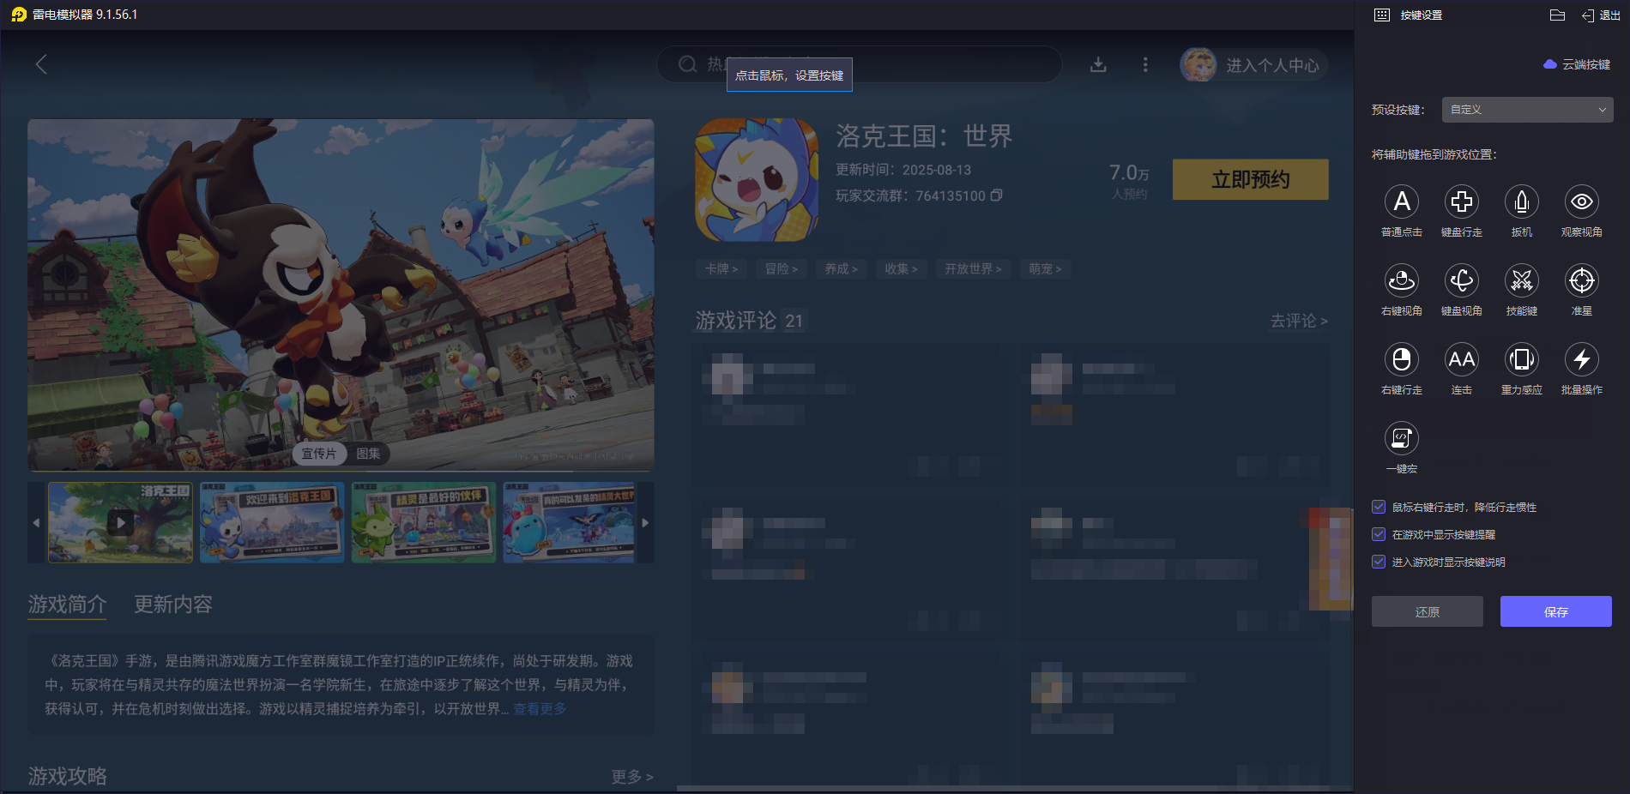Click the download icon in the top bar
This screenshot has height=794, width=1630.
pos(1098,64)
